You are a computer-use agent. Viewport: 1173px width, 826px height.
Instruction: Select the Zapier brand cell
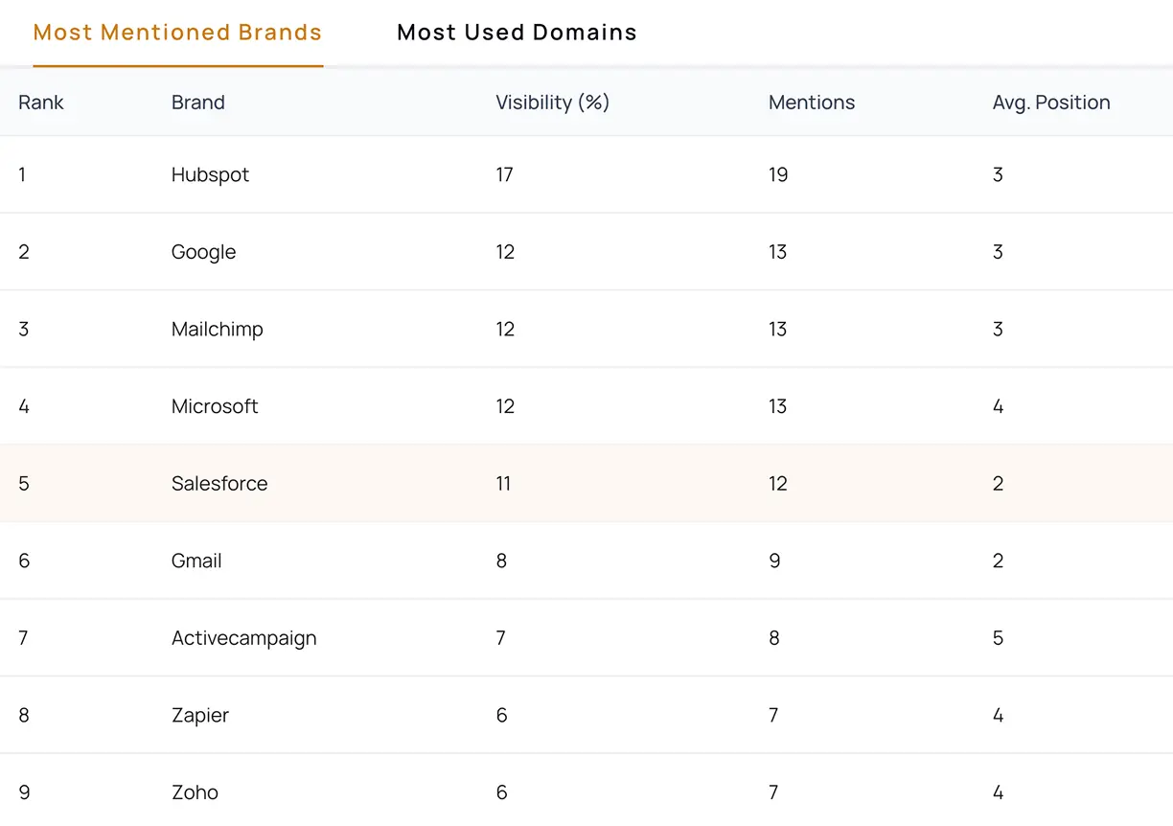tap(200, 715)
